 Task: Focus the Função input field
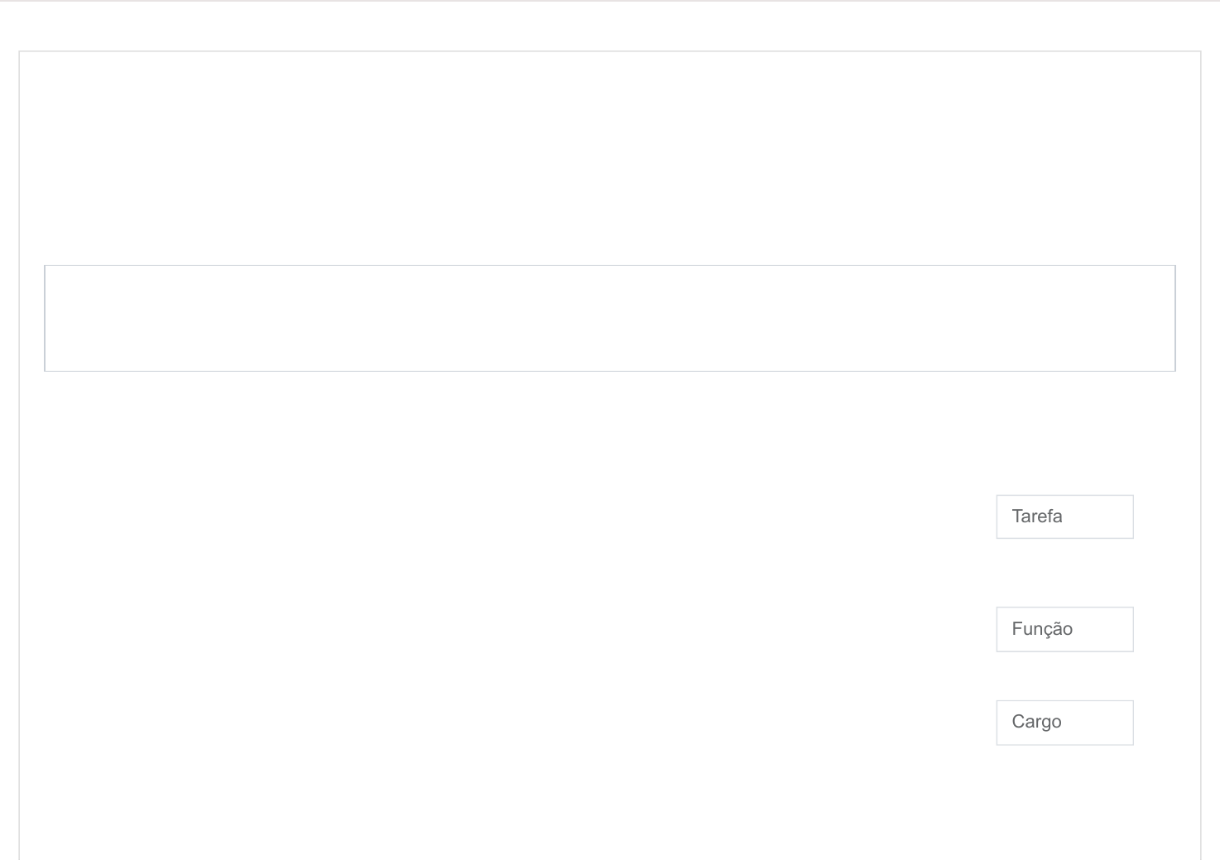coord(1064,629)
